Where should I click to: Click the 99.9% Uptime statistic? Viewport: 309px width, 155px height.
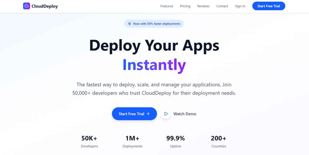coord(175,142)
